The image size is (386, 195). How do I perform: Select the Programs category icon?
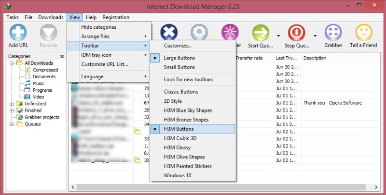tap(28, 90)
